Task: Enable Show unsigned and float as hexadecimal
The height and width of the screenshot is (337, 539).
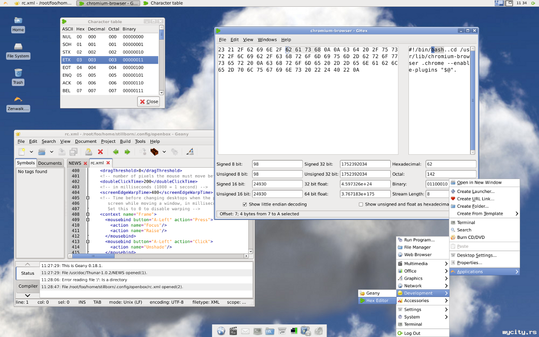Action: point(361,204)
